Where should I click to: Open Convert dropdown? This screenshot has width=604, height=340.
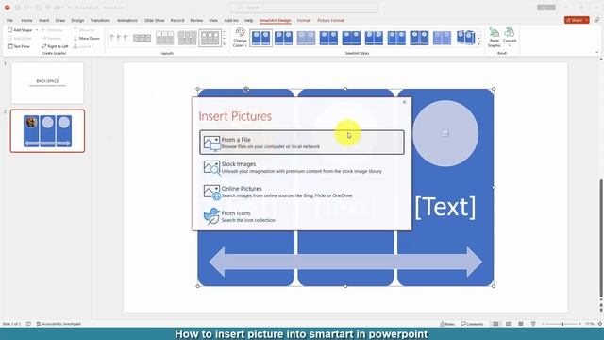tap(510, 38)
